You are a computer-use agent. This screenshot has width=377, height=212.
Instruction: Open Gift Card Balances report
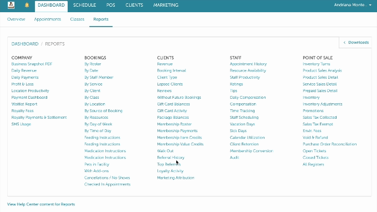pos(174,104)
